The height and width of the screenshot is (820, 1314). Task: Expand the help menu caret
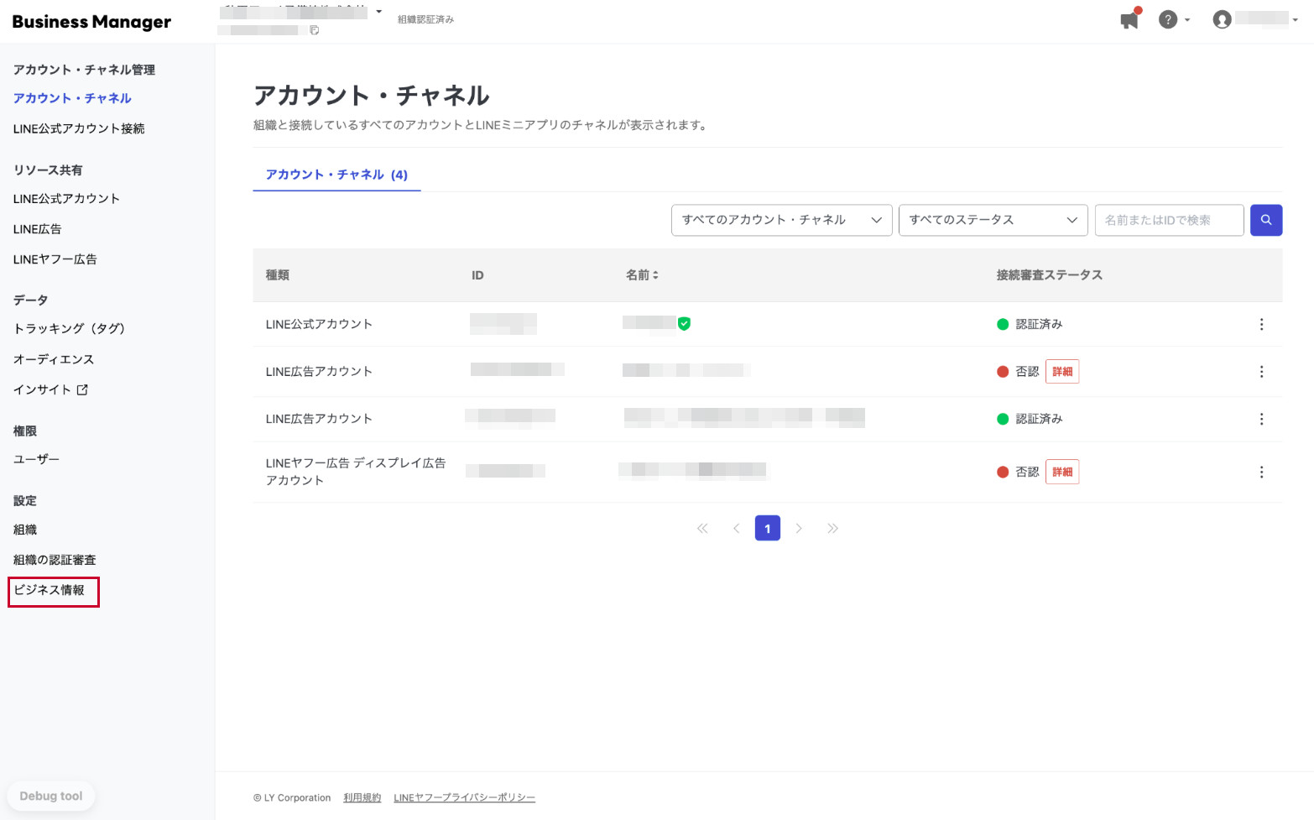pos(1186,20)
